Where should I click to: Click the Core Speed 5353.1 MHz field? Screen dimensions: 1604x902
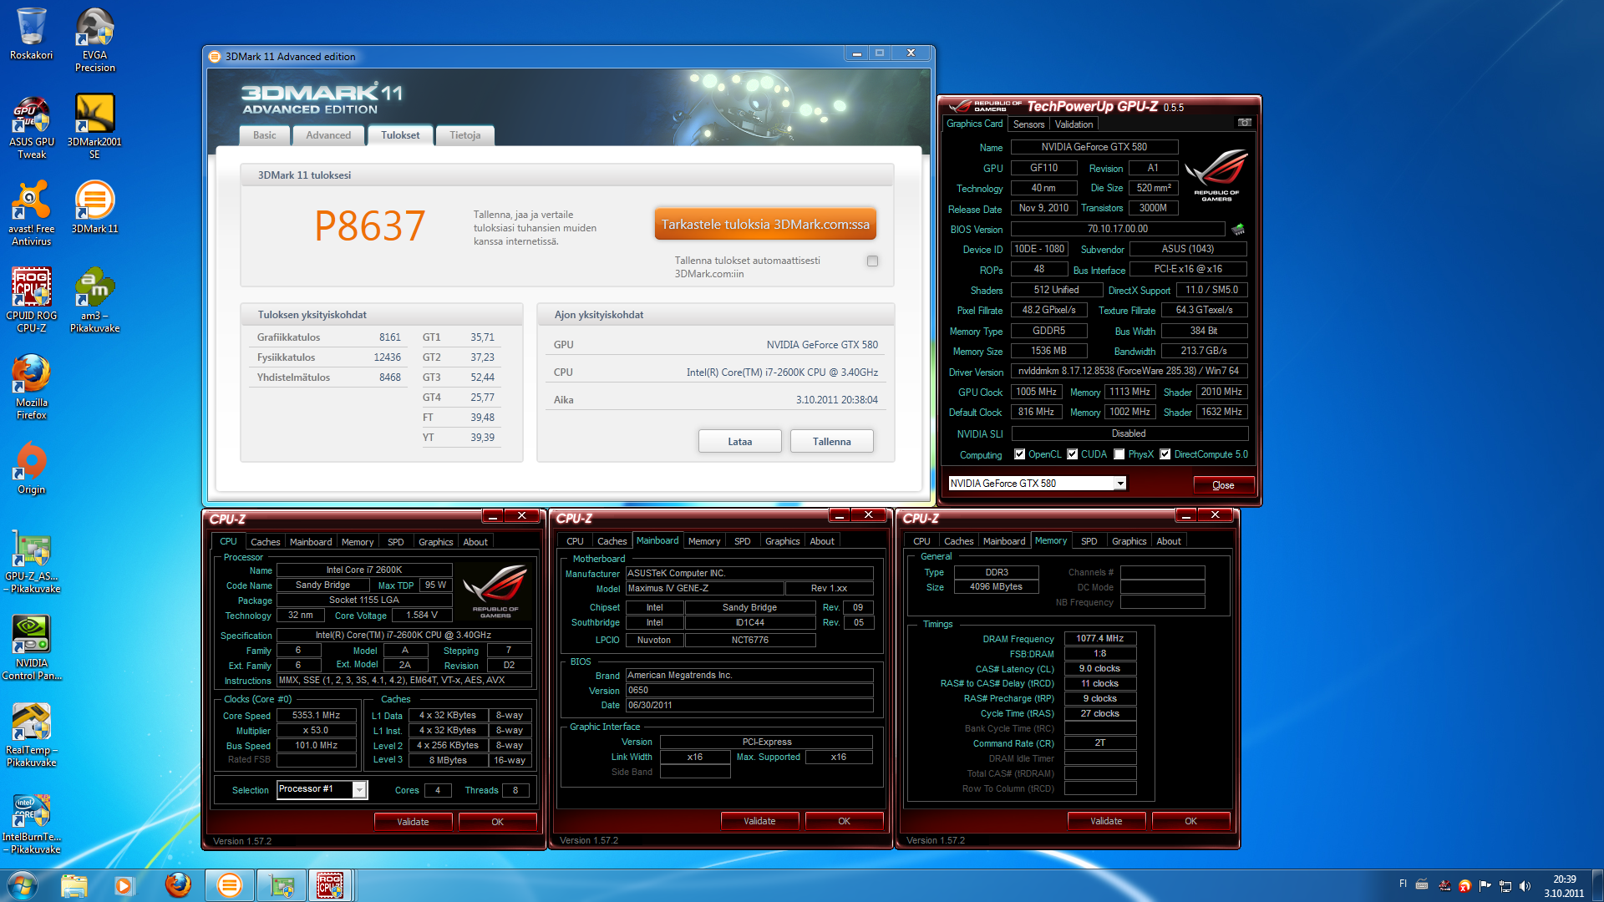(316, 716)
